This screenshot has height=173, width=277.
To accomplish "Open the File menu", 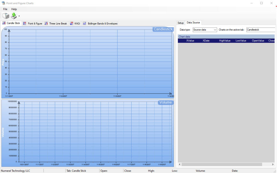I will (5, 9).
